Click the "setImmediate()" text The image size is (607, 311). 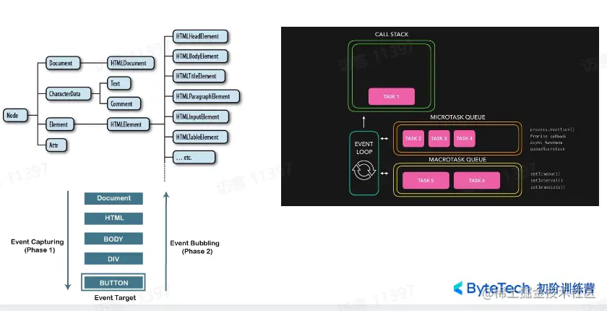point(548,187)
